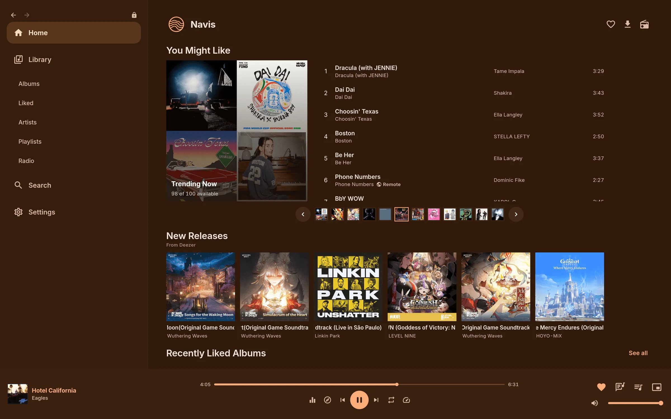Show next mix carousel arrow
This screenshot has height=419, width=671.
(x=516, y=214)
